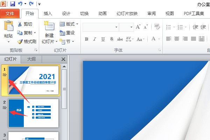
Task: Open the Insert (插入) ribbon tab
Action: 48,14
